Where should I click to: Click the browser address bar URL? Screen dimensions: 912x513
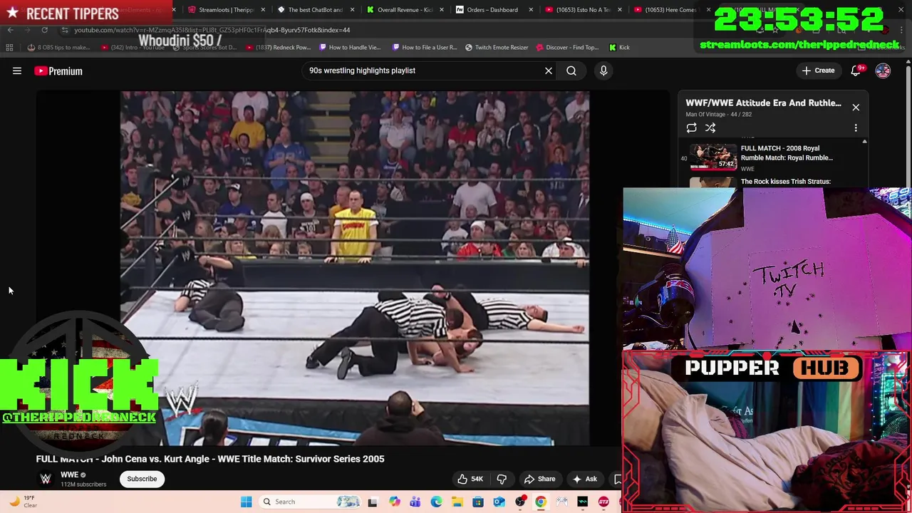212,30
